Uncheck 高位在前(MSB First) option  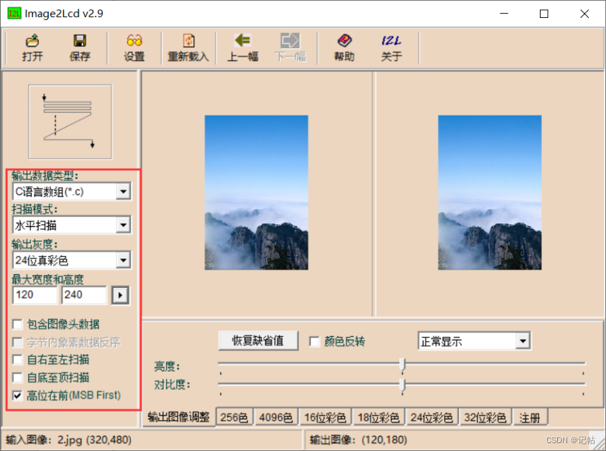tap(17, 394)
